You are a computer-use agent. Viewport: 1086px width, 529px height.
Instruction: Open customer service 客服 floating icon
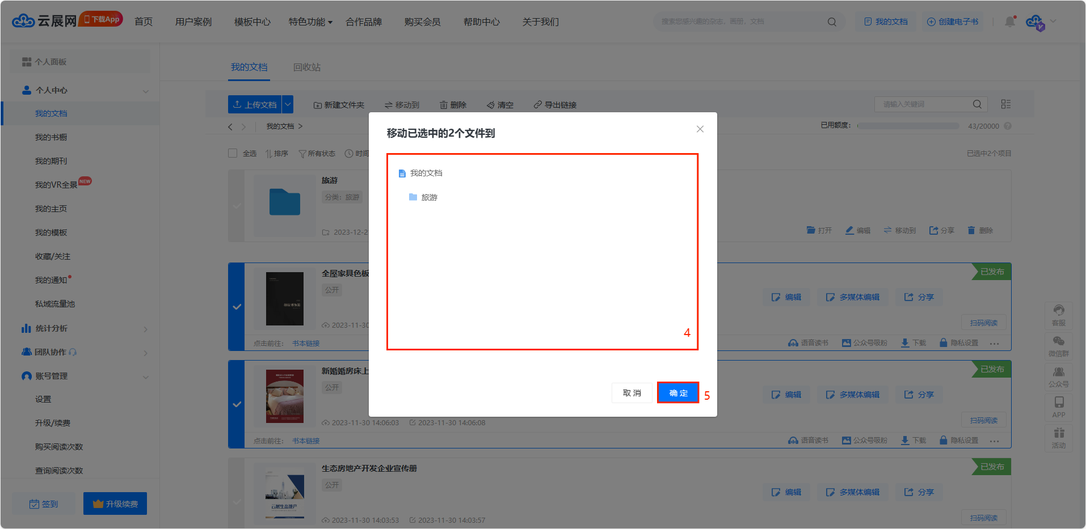tap(1059, 315)
